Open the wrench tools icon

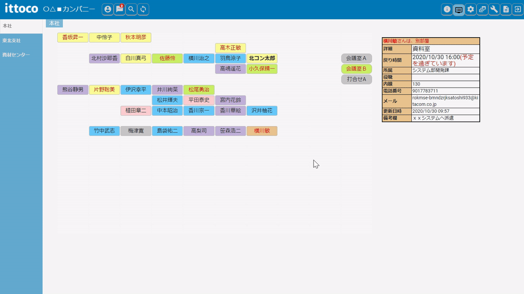point(494,9)
